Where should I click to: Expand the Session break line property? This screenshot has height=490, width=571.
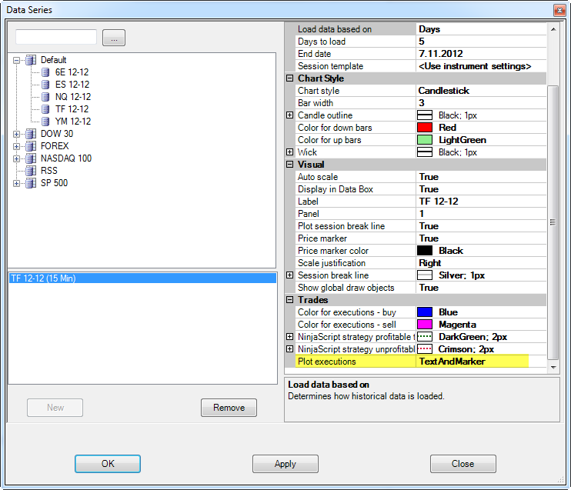pos(289,275)
